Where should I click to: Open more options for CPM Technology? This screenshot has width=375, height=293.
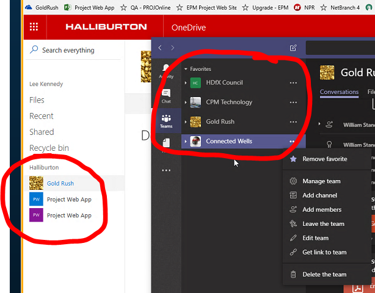[293, 103]
